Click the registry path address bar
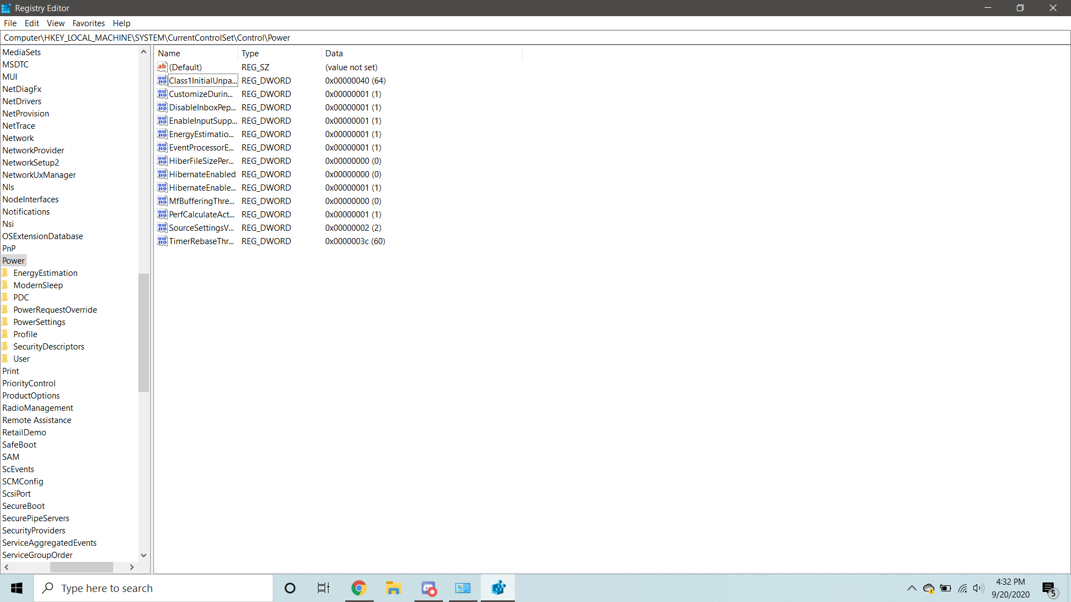The image size is (1071, 602). pos(535,37)
